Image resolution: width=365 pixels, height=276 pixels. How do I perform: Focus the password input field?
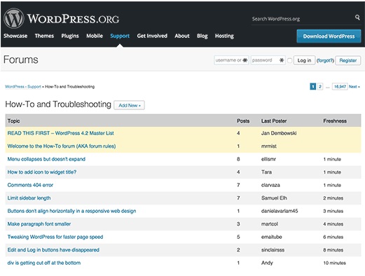pyautogui.click(x=268, y=60)
